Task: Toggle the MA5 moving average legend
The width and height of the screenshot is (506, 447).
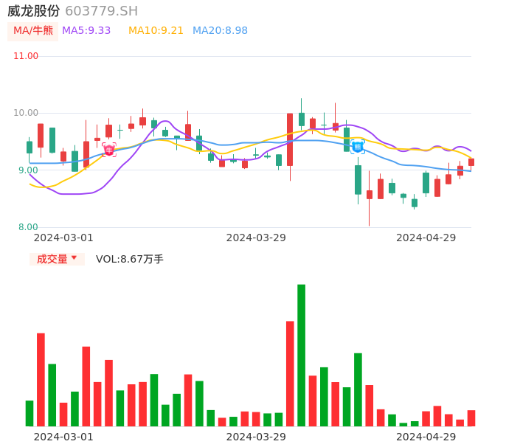Action: (86, 31)
